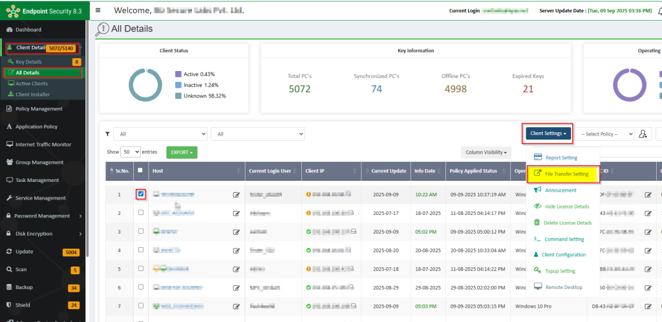Click the hamburger menu icon beside Welcome
662x322 pixels.
pyautogui.click(x=98, y=10)
